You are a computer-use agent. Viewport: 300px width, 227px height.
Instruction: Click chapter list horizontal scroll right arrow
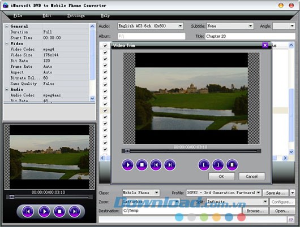[x=285, y=158]
